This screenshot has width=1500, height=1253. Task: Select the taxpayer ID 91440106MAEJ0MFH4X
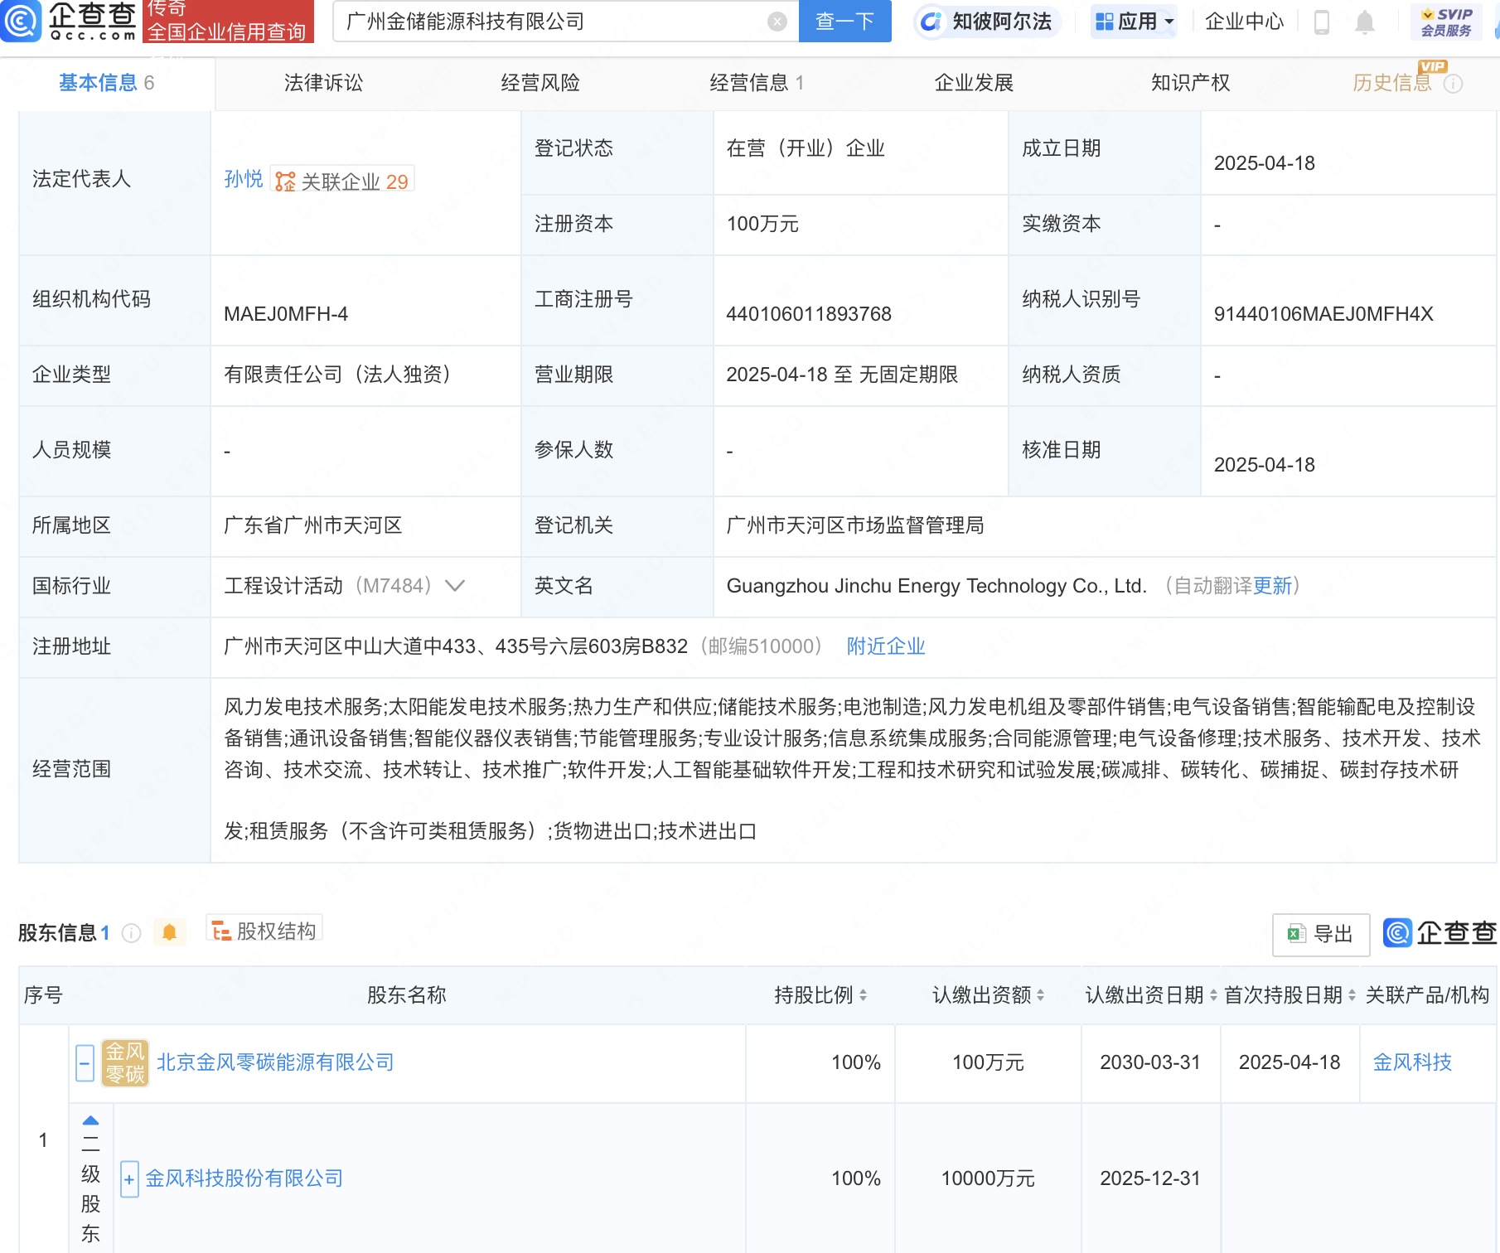pyautogui.click(x=1323, y=314)
